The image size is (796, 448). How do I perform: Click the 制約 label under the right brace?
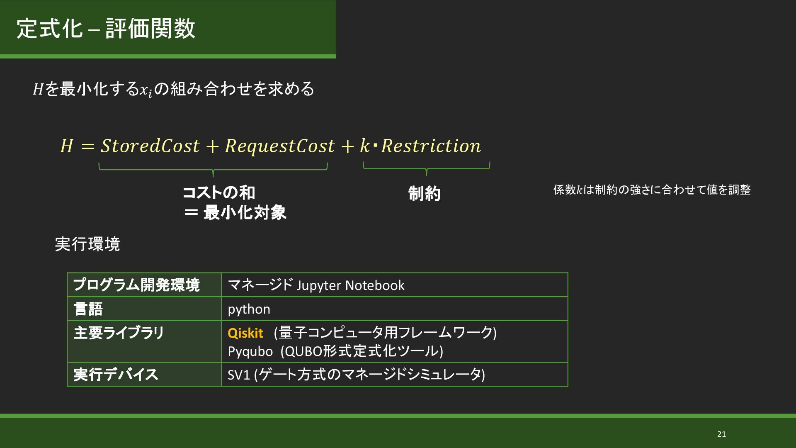(x=424, y=194)
